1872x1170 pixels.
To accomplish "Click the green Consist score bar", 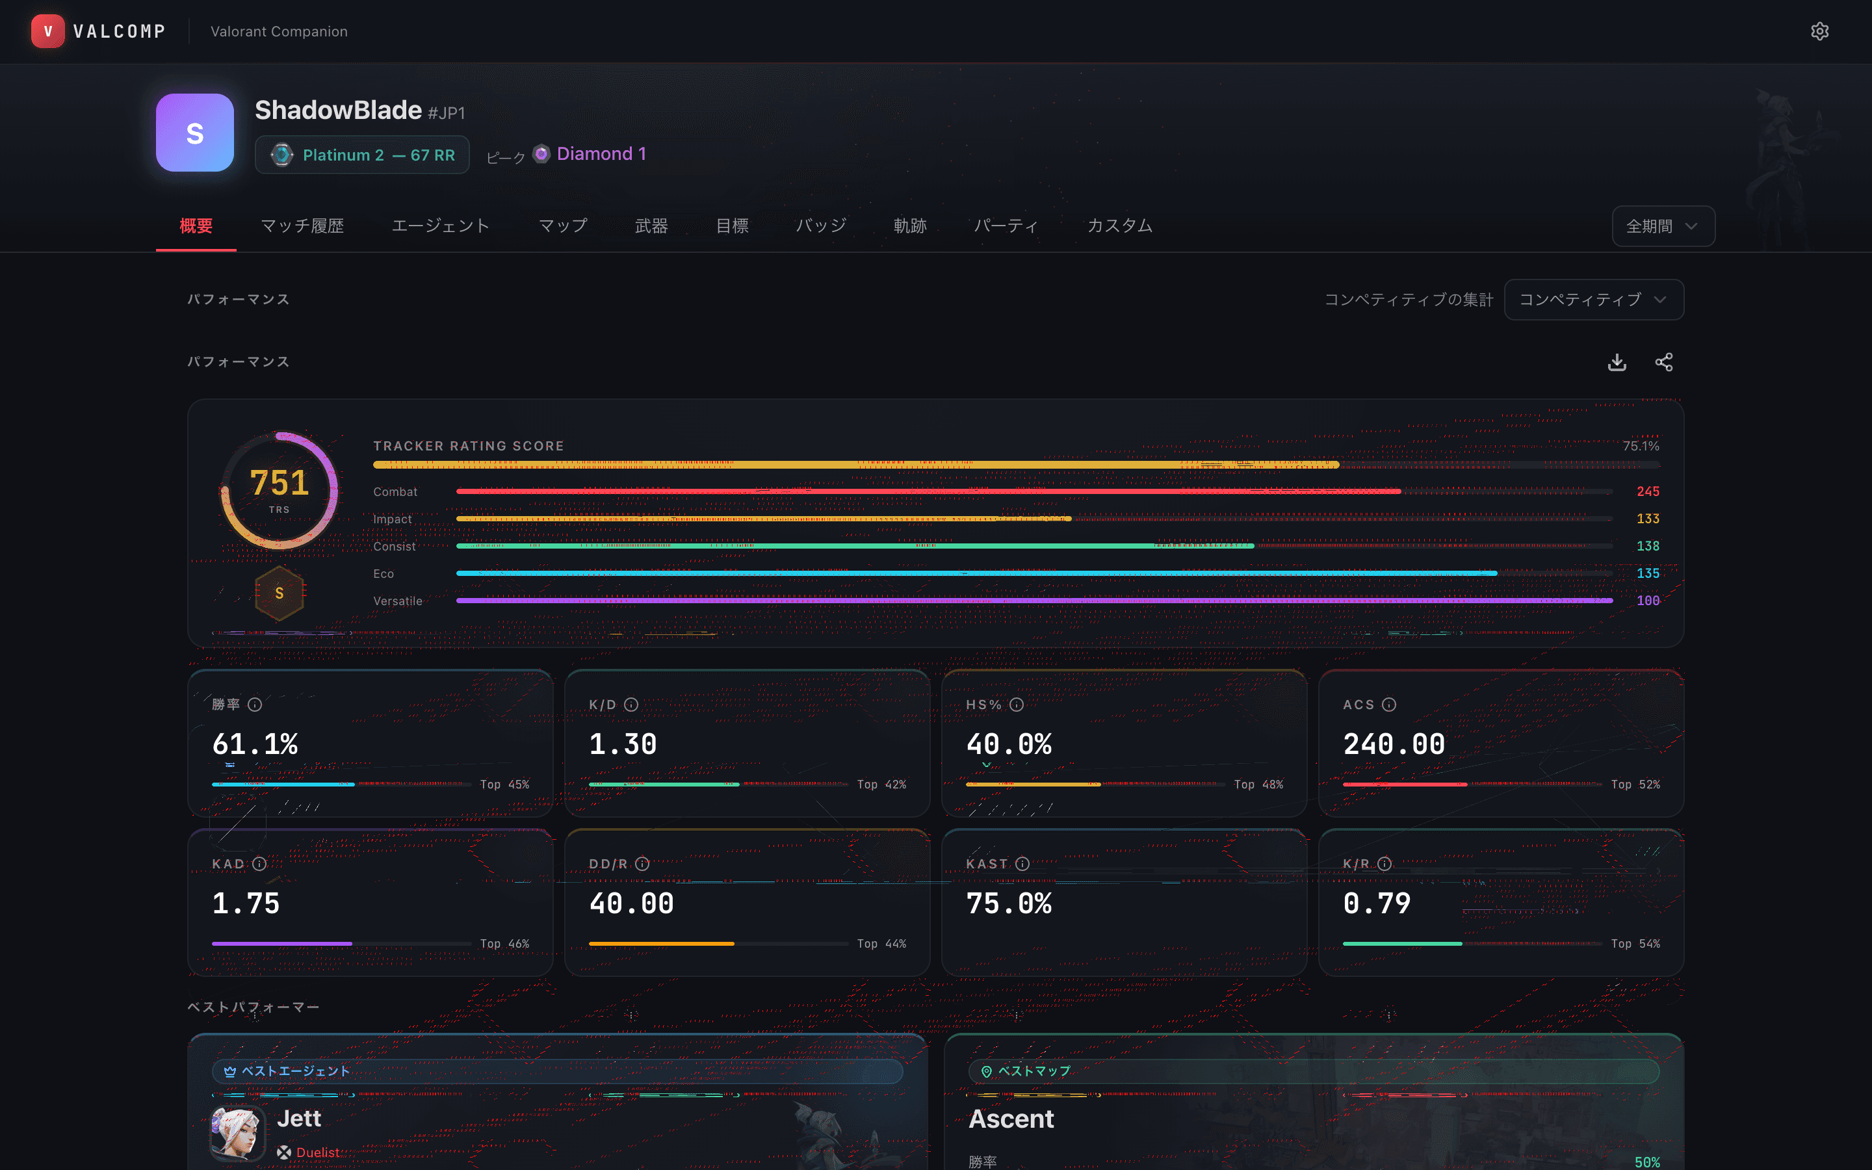I will [855, 546].
